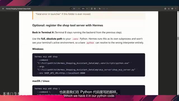Screen dimensions: 179x101
Task: Click the redo icon in PDF toolbar
Action: click(107, 9)
